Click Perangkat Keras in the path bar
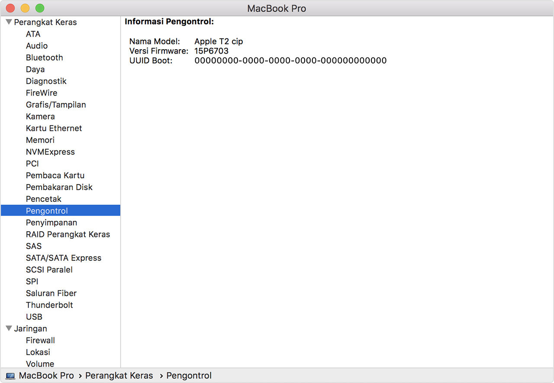Viewport: 554px width, 383px height. (x=119, y=376)
